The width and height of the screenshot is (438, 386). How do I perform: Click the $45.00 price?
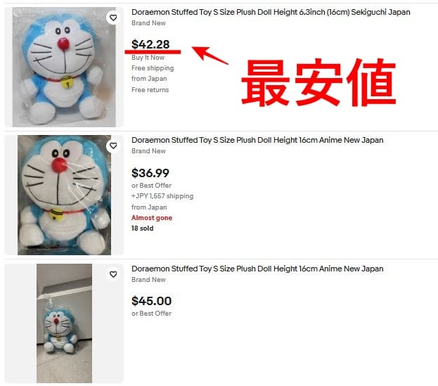coord(151,301)
